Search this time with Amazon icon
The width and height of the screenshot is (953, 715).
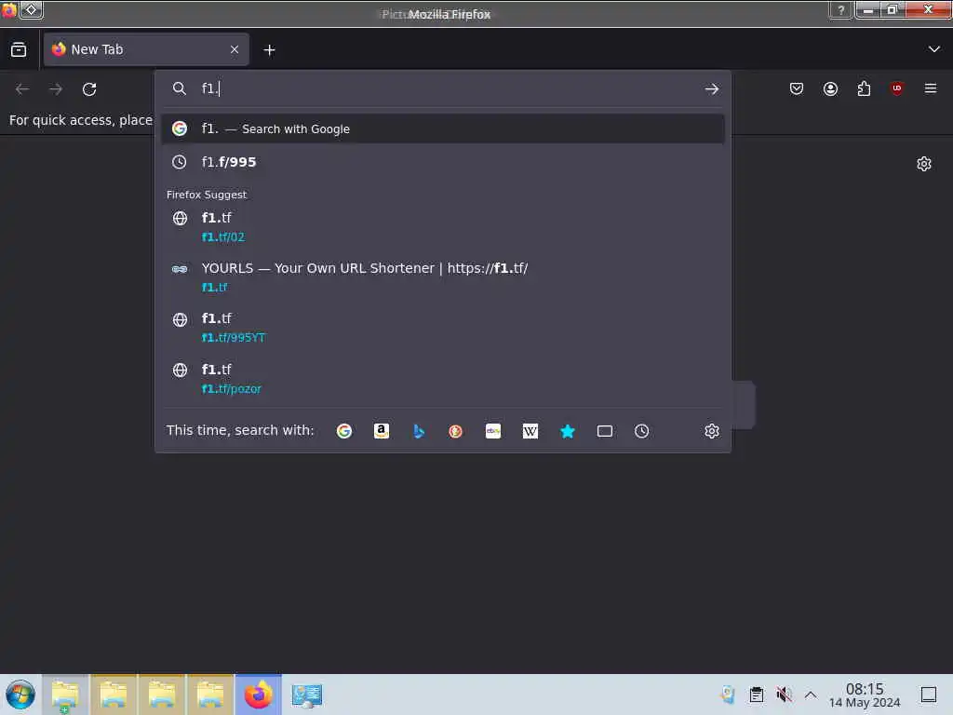(x=381, y=431)
